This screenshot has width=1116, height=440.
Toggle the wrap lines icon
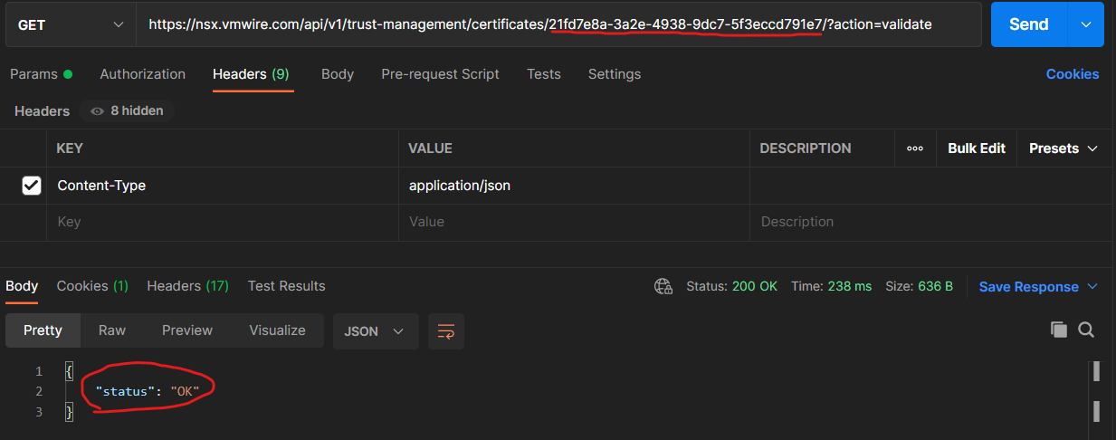click(x=445, y=331)
